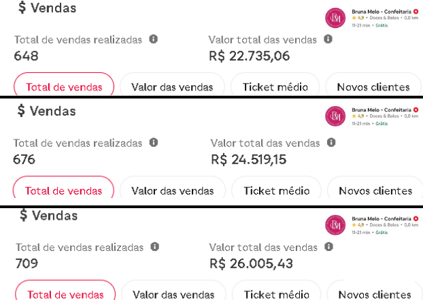Open info icon next to R$ 26.005,43 label
423x300 pixels.
328,246
